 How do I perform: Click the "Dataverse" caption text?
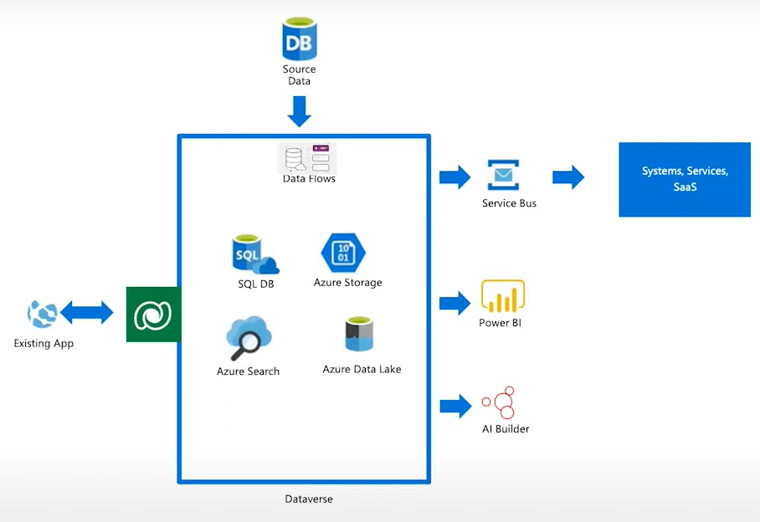click(x=309, y=499)
